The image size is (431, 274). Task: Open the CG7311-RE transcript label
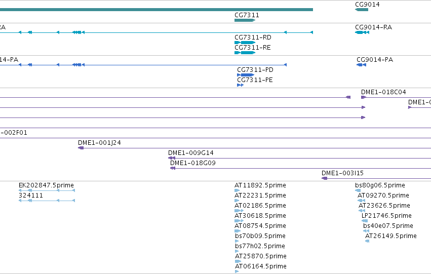pos(253,48)
